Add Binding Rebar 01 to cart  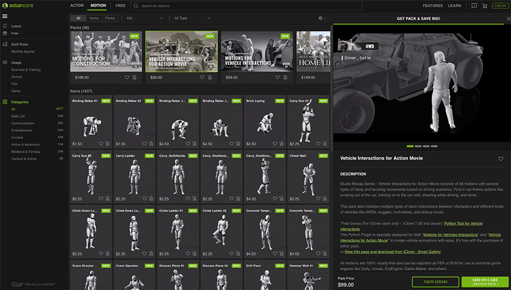107,144
